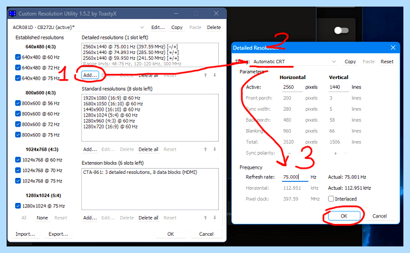
Task: Uncheck 1024x768 @ 75 Hz
Action: tap(18, 181)
